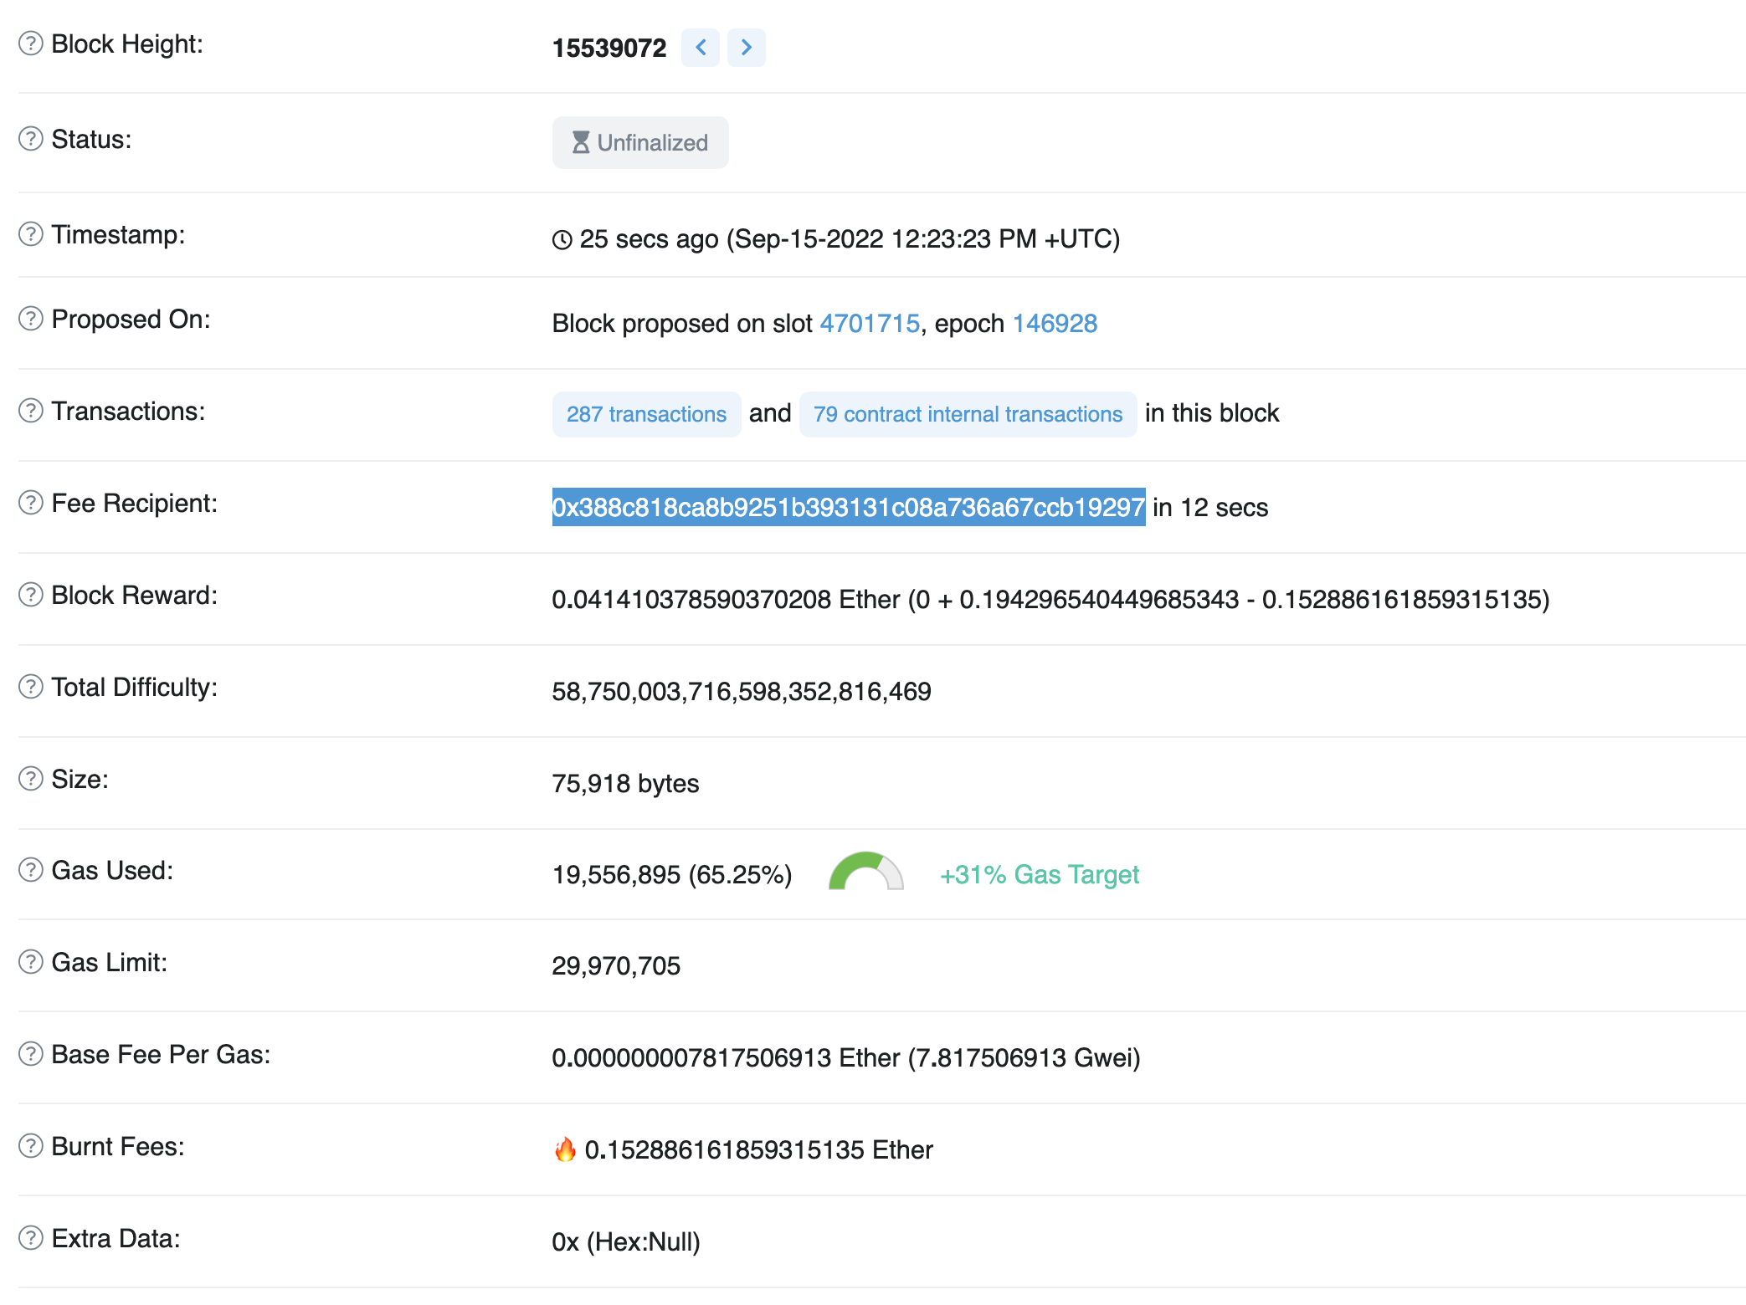Go to the previous block arrow
Screen dimensions: 1746x1305
(x=701, y=48)
